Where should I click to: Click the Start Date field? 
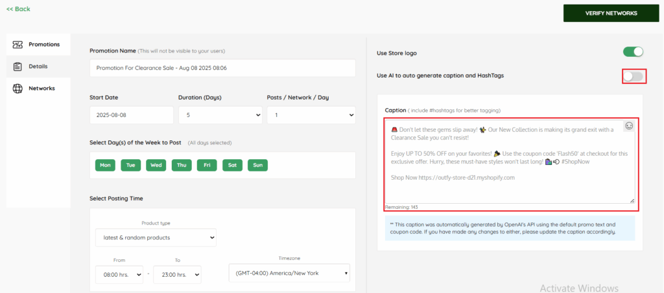click(x=131, y=115)
